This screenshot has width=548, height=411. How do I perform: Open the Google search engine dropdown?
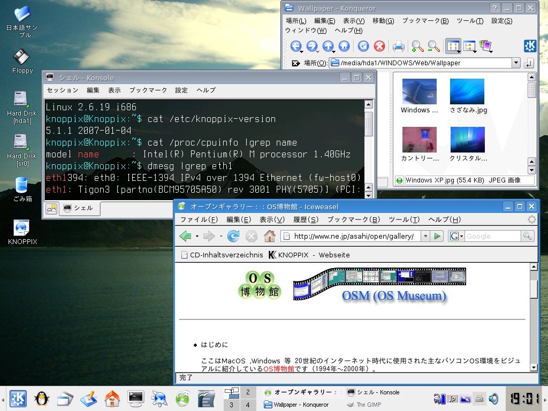click(456, 236)
